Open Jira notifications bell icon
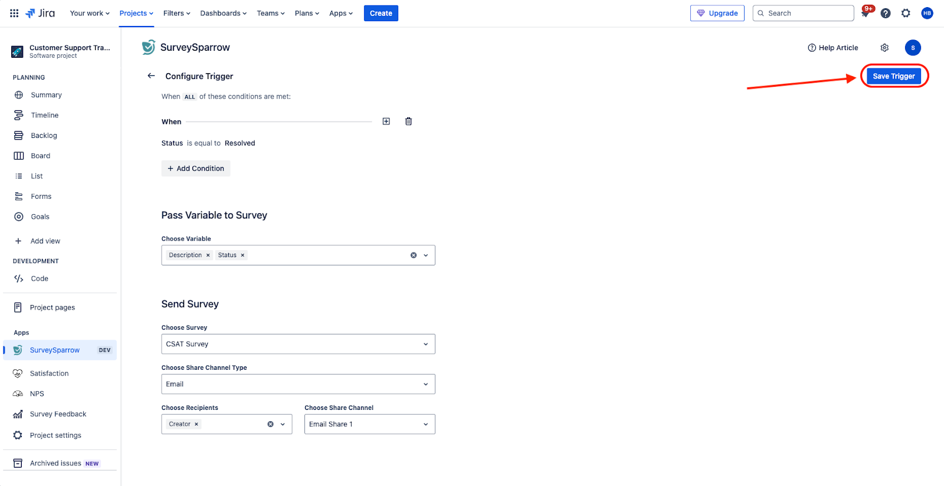 tap(866, 14)
